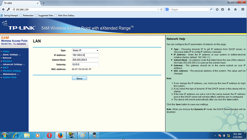Open the System Tools menu item
This screenshot has height=140, width=247.
9,77
